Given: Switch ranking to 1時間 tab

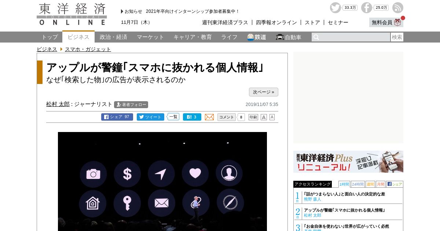Looking at the screenshot, I should (344, 184).
